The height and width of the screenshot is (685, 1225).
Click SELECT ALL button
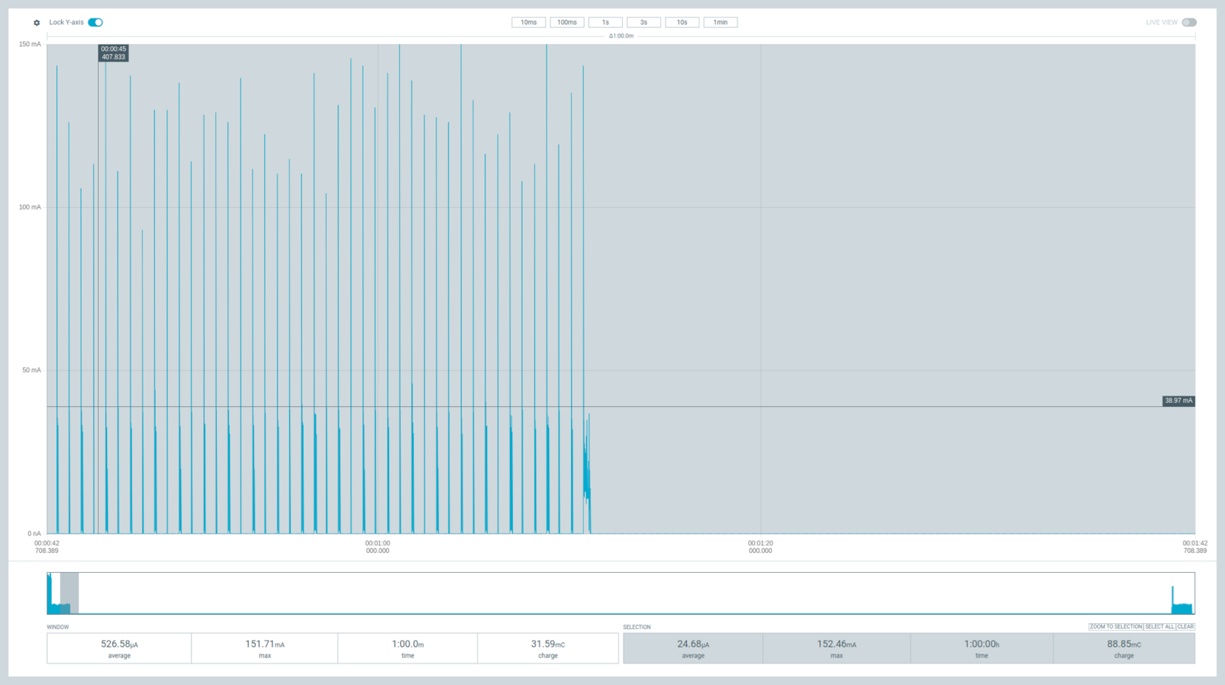[x=1159, y=627]
